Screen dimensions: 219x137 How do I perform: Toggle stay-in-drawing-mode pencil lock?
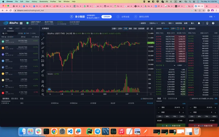43,86
